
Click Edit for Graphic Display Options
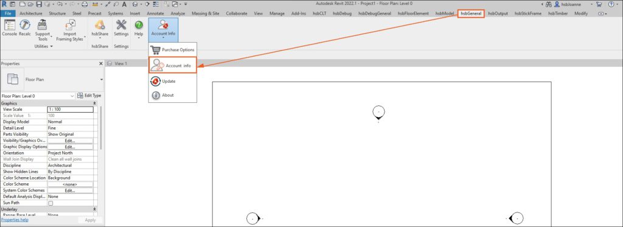pyautogui.click(x=70, y=147)
